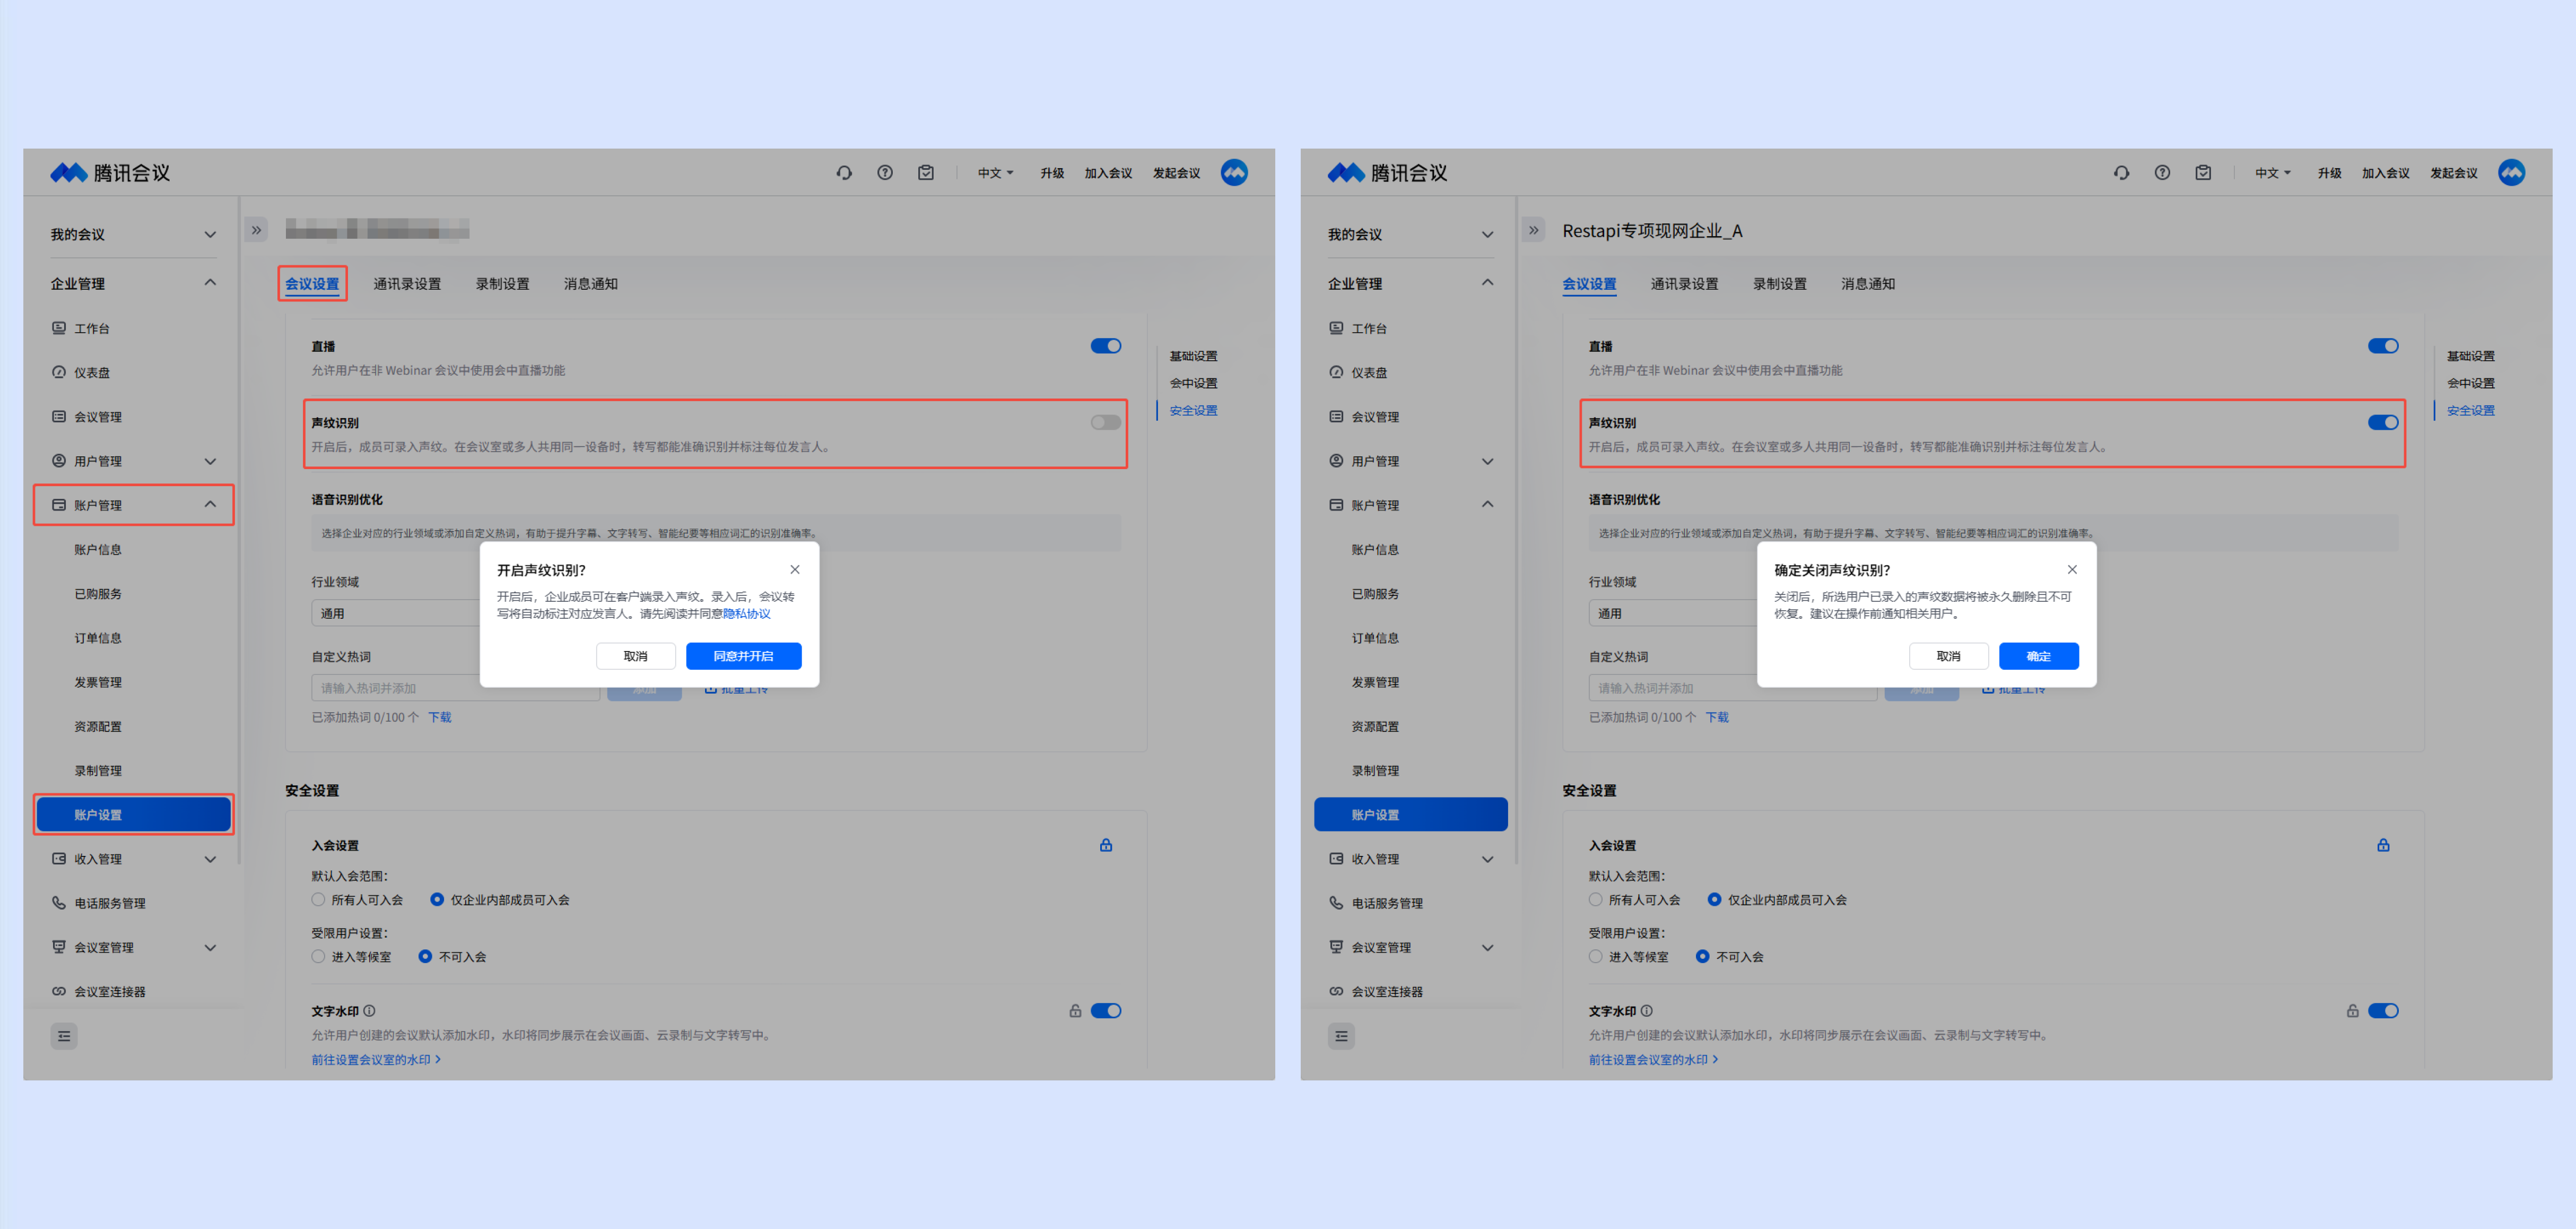Viewport: 2576px width, 1229px height.
Task: Open the clipboard task icon in right window
Action: [x=2203, y=173]
